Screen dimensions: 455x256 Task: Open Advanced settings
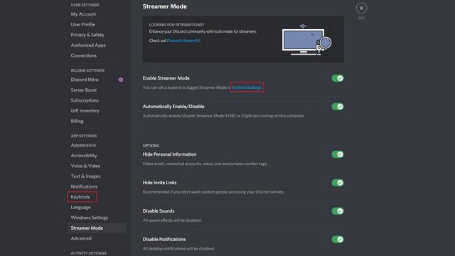point(81,238)
